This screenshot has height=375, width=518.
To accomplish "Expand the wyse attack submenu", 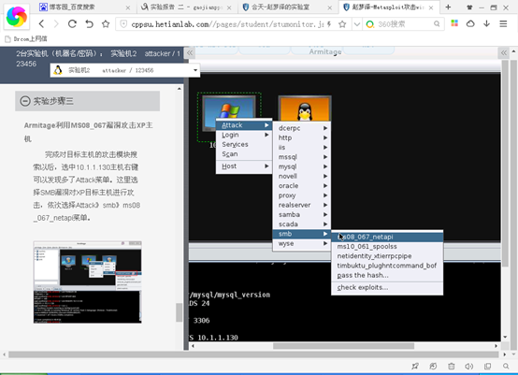I will click(302, 243).
